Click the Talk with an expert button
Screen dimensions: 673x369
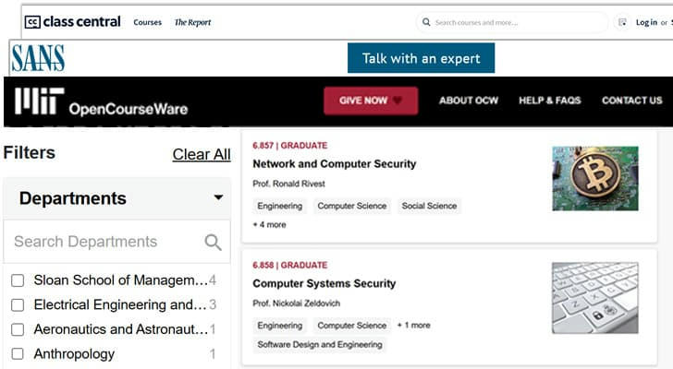point(421,58)
